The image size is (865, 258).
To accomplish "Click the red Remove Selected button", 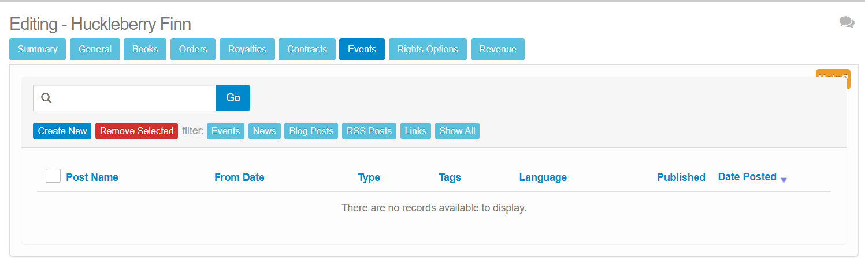I will click(137, 131).
